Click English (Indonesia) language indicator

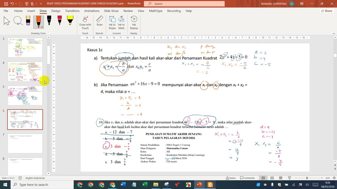pyautogui.click(x=35, y=178)
